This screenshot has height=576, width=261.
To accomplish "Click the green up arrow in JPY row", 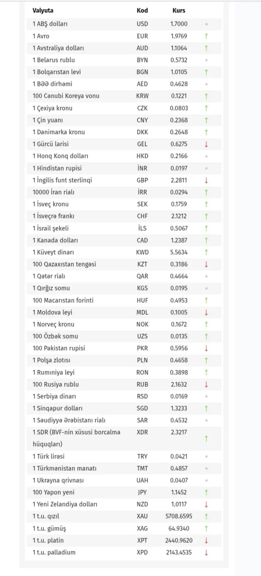I will pos(206,492).
